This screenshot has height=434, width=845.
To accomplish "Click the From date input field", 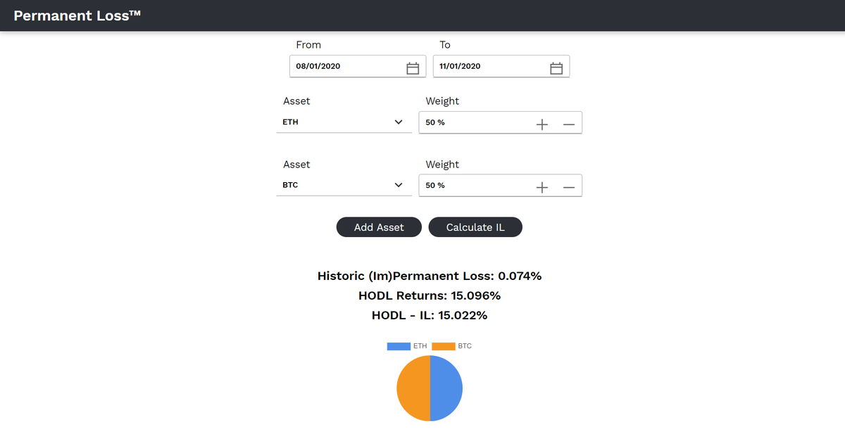I will [x=338, y=66].
